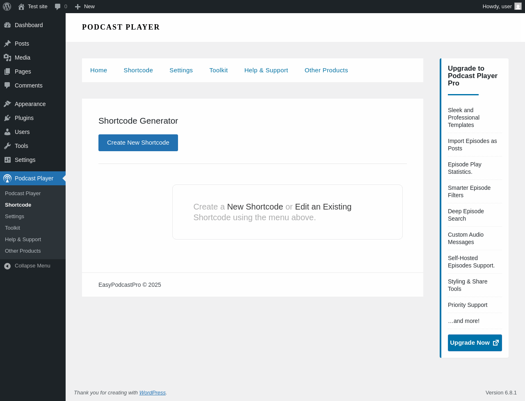This screenshot has width=525, height=401.
Task: Open the Dashboard menu item
Action: (33, 25)
